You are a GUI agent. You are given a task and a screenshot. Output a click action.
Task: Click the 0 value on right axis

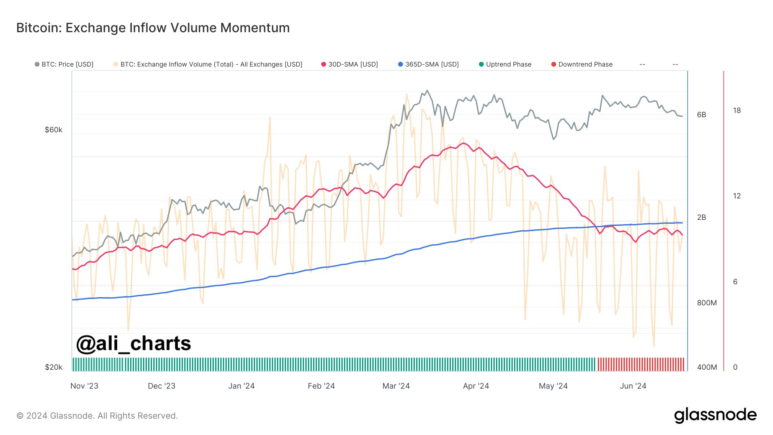pyautogui.click(x=735, y=367)
